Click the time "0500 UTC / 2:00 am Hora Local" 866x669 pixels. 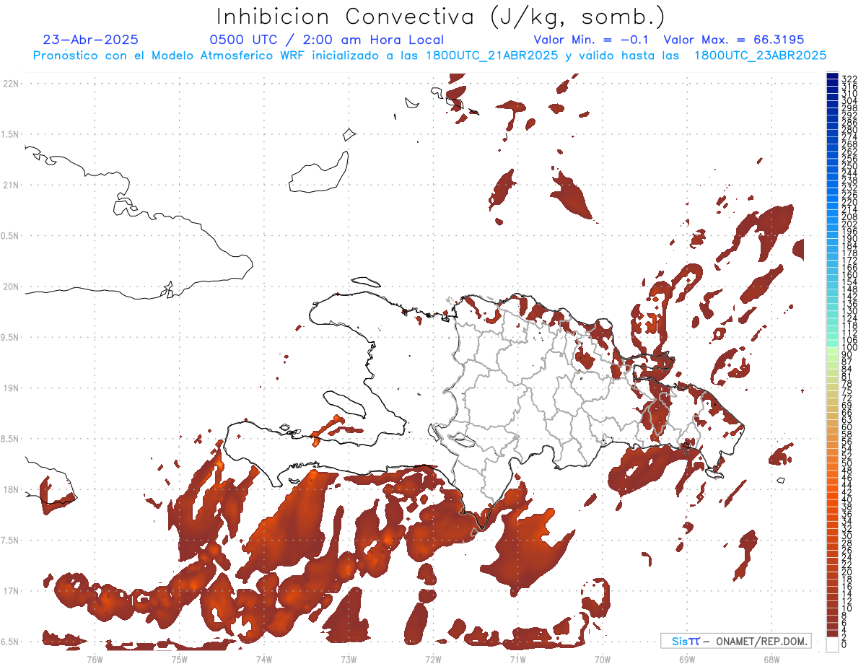(x=326, y=40)
